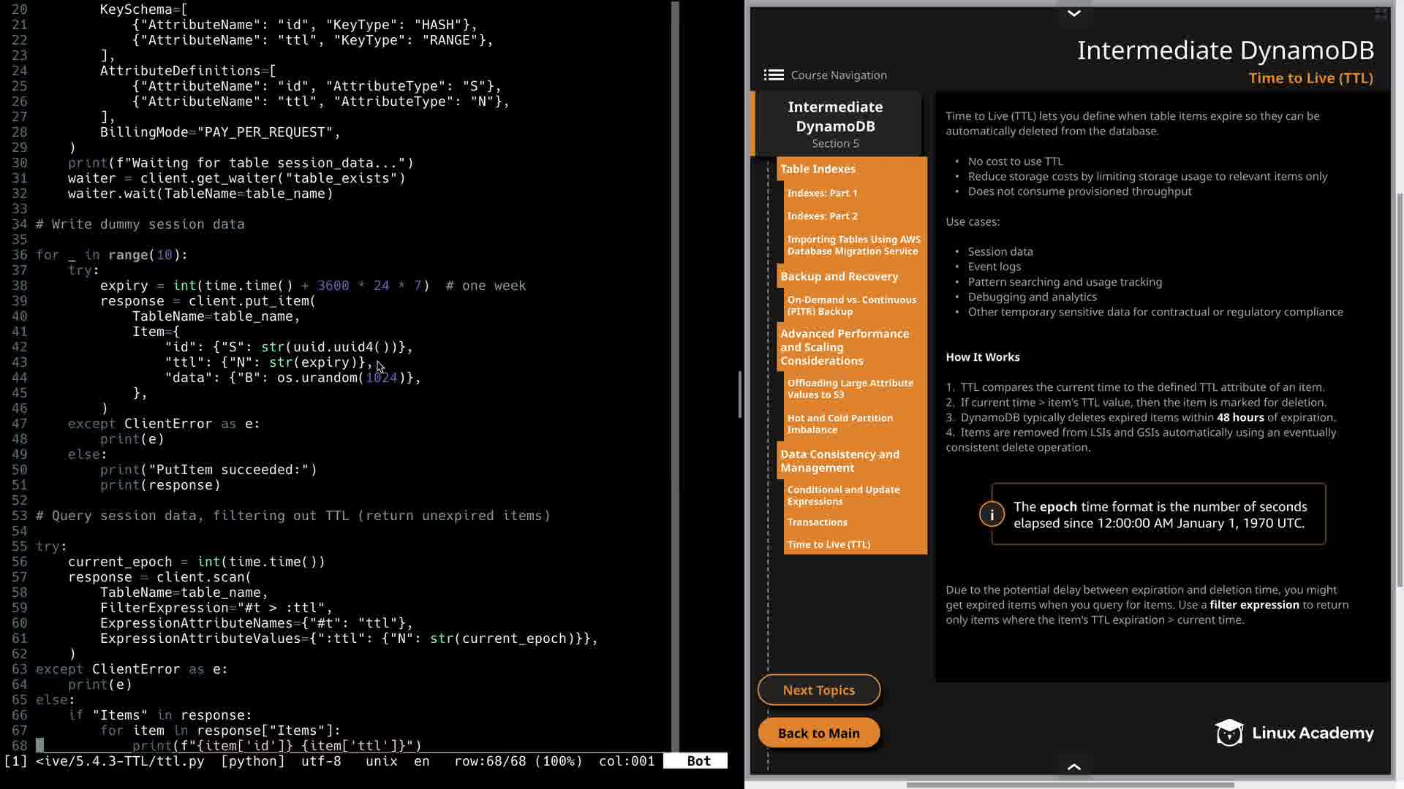Open the Backup and Recovery section
The width and height of the screenshot is (1404, 789).
click(839, 276)
